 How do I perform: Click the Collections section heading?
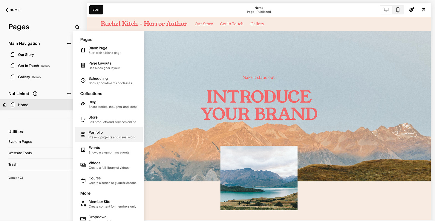pyautogui.click(x=91, y=94)
